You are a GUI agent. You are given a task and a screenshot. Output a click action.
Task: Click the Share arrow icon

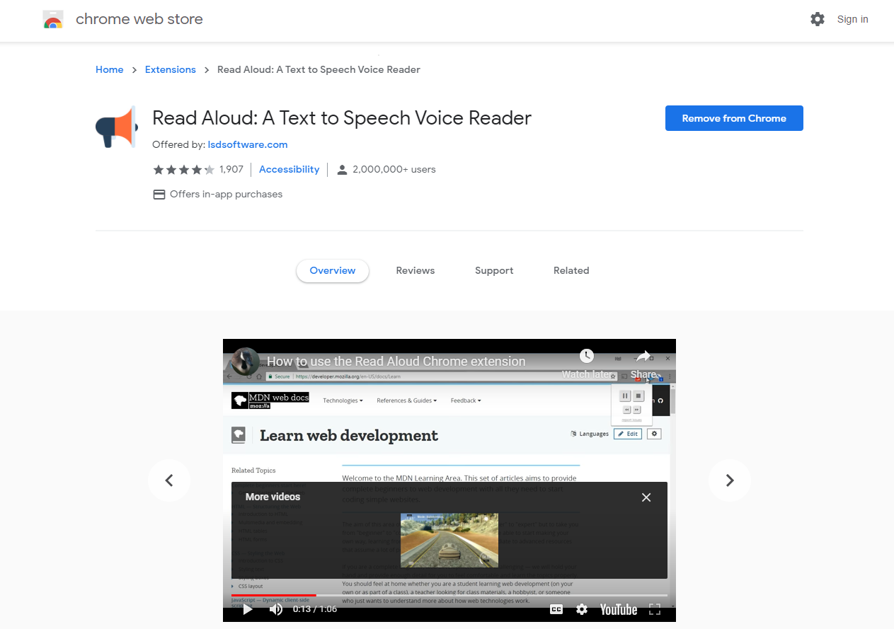pyautogui.click(x=643, y=356)
